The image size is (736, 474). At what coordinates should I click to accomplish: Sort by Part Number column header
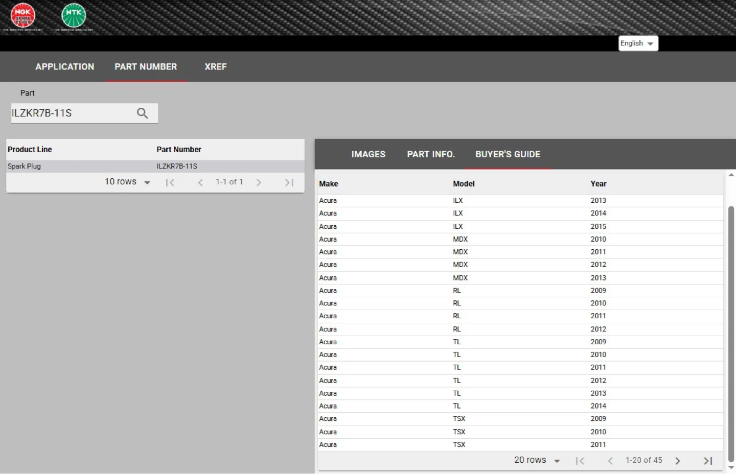tap(179, 150)
